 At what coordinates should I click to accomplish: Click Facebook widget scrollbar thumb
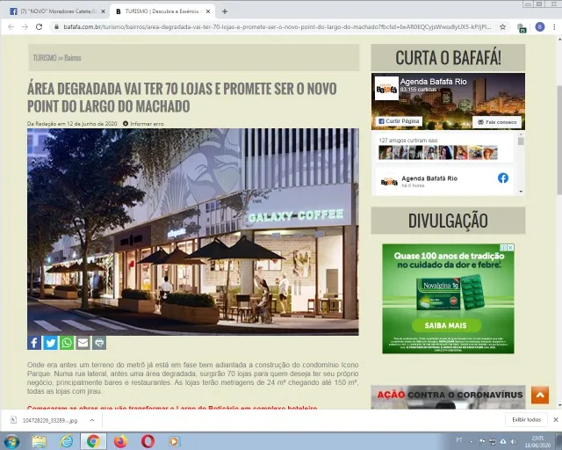click(521, 141)
